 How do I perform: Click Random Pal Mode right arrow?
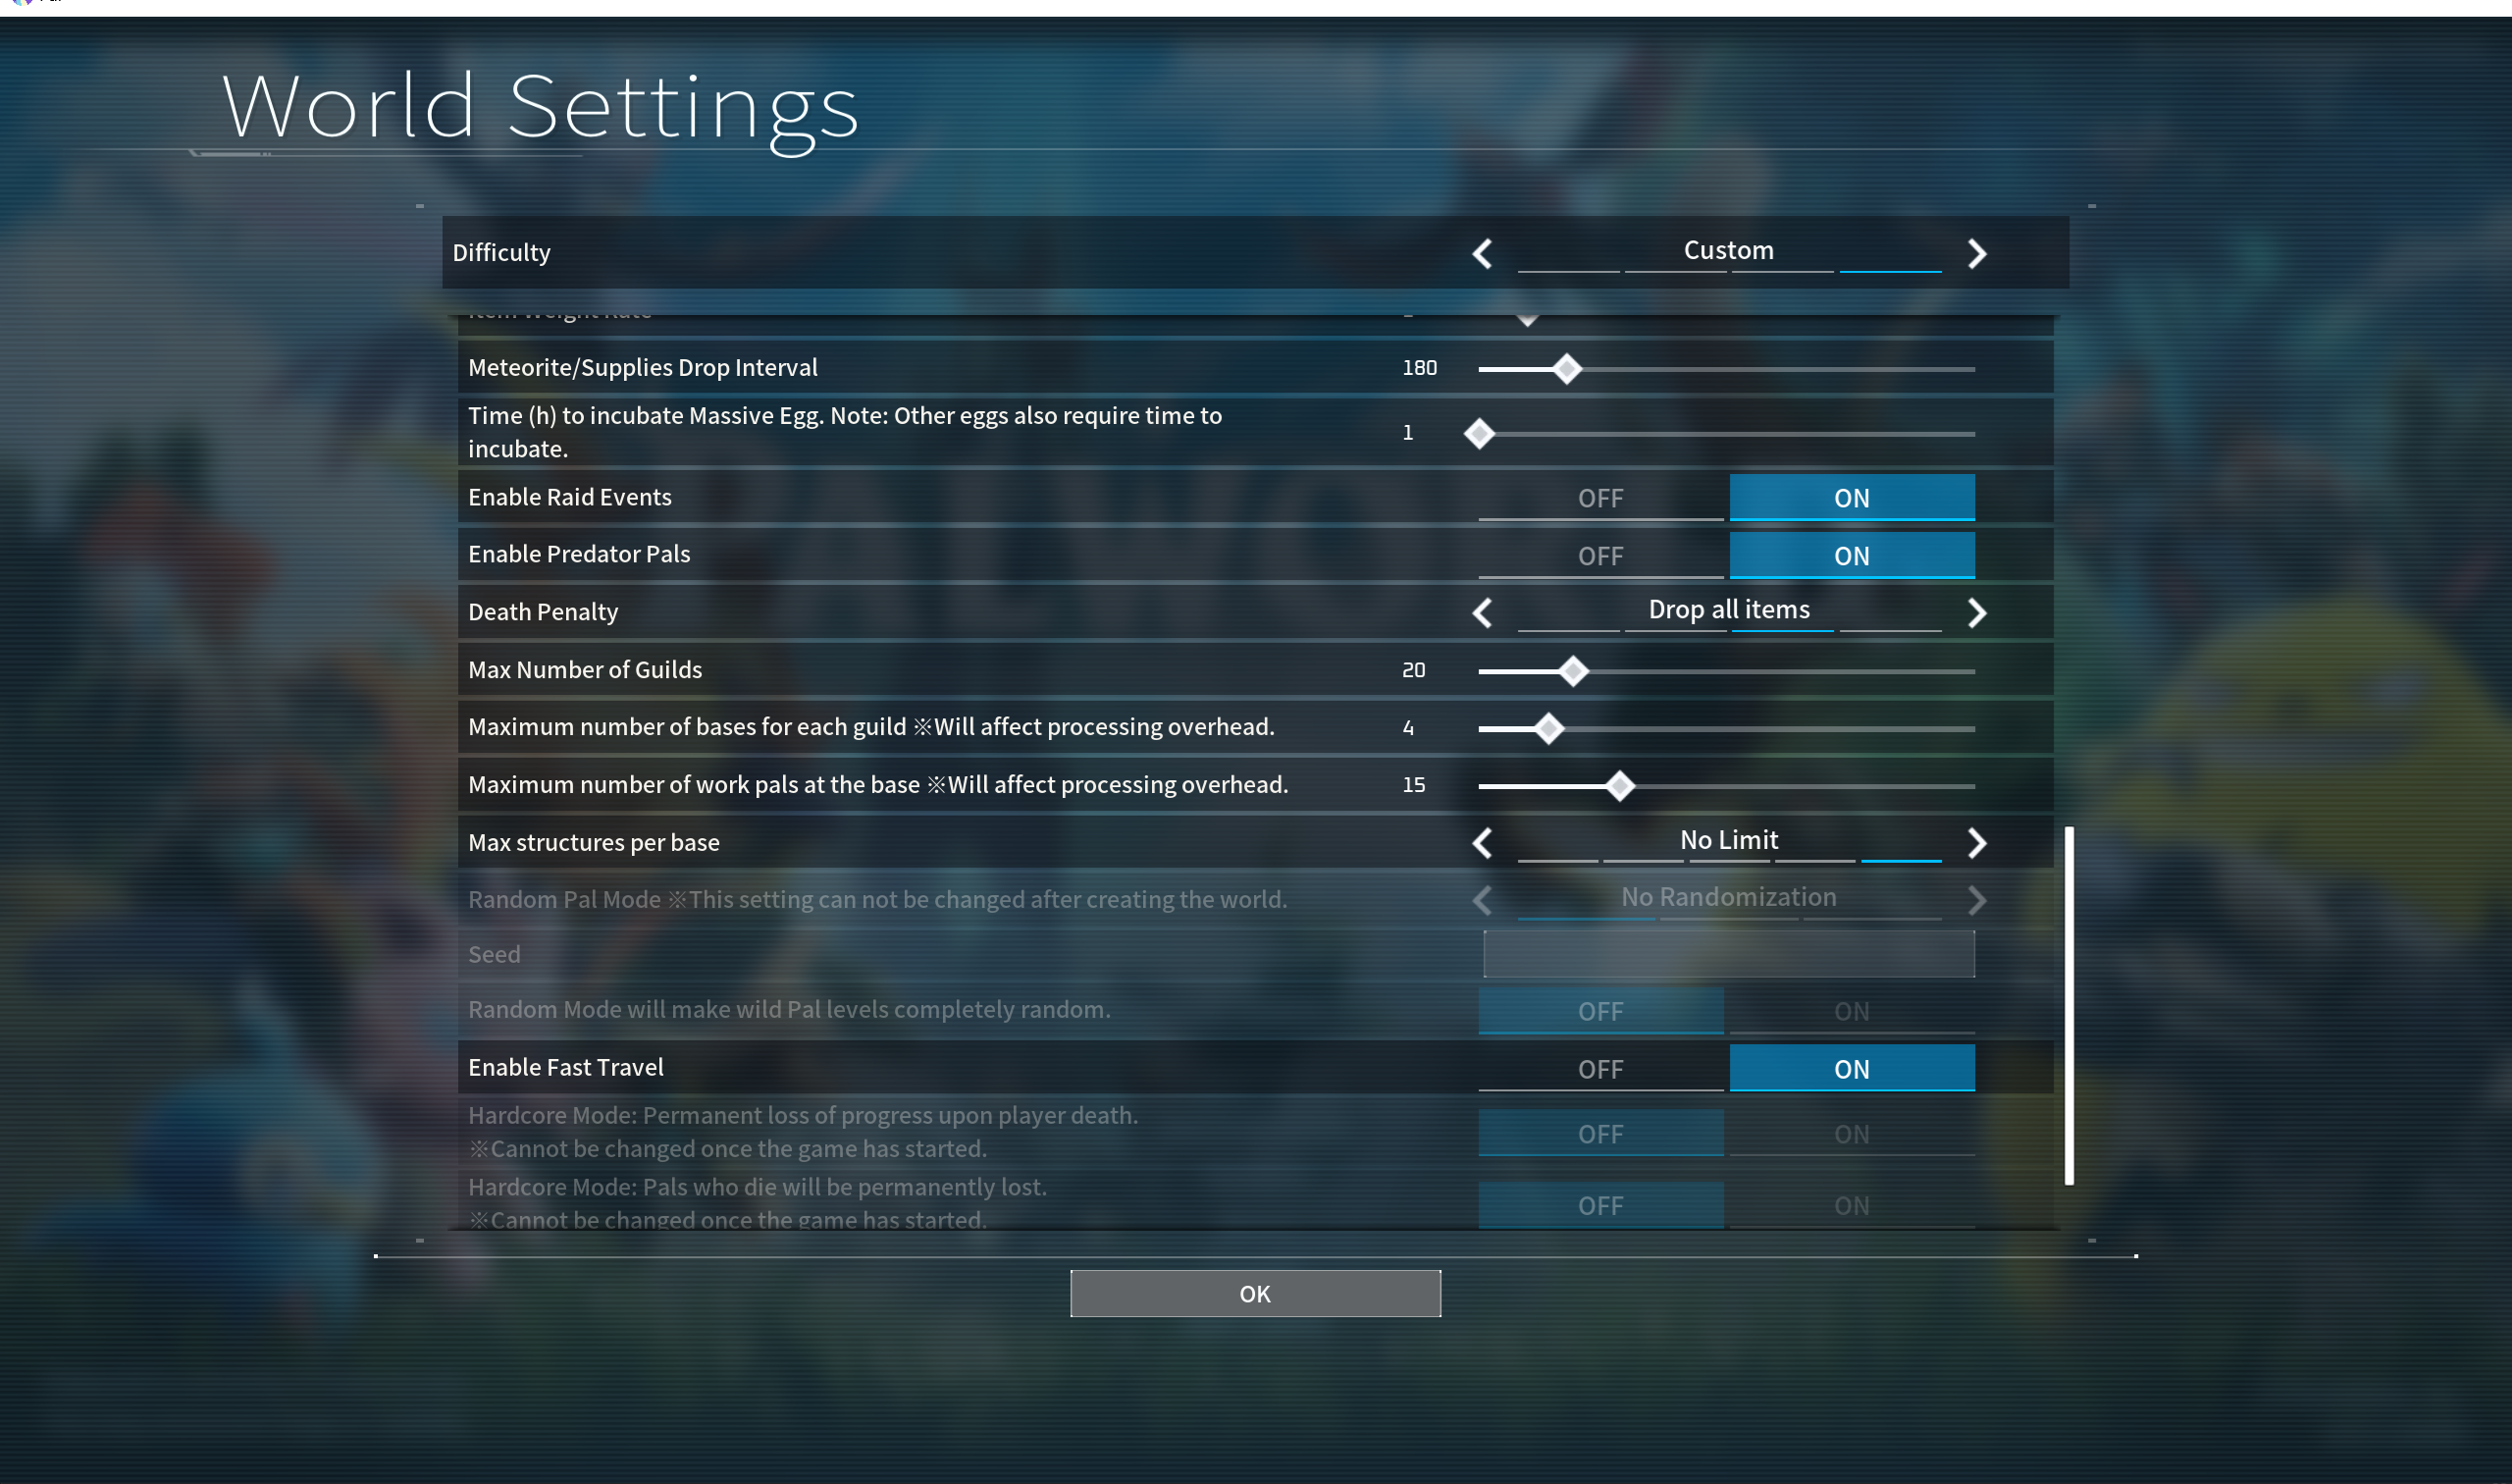coord(1976,900)
